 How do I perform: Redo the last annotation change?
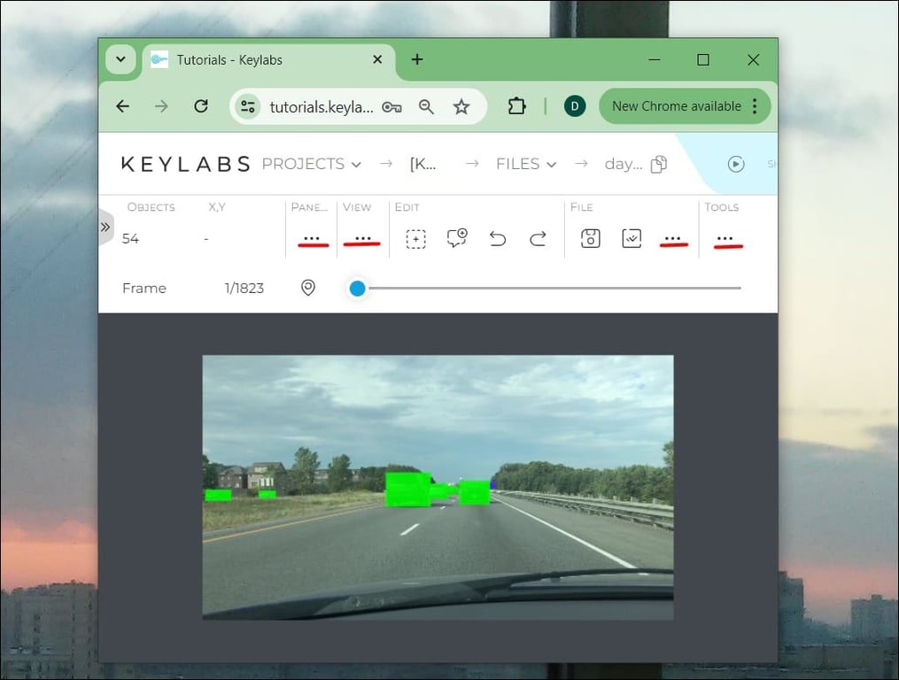pos(538,238)
